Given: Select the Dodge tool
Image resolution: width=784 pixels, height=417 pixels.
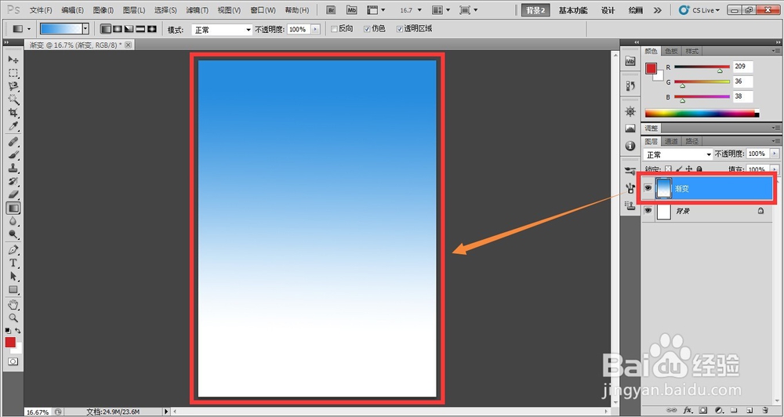Looking at the screenshot, I should point(13,234).
